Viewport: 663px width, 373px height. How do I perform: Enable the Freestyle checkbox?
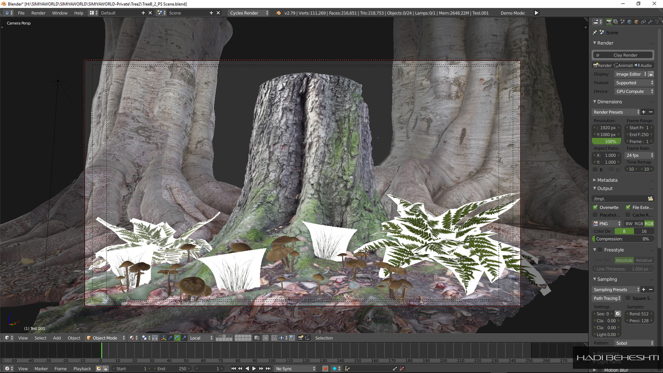(x=600, y=250)
